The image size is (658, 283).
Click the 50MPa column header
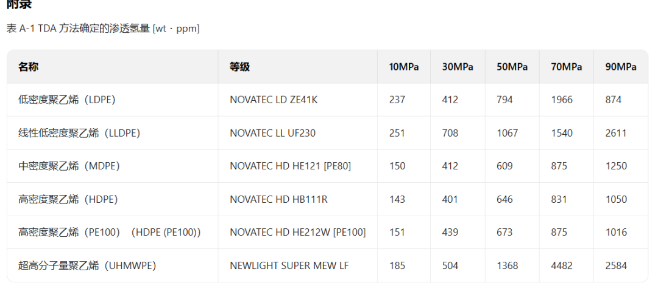(512, 67)
